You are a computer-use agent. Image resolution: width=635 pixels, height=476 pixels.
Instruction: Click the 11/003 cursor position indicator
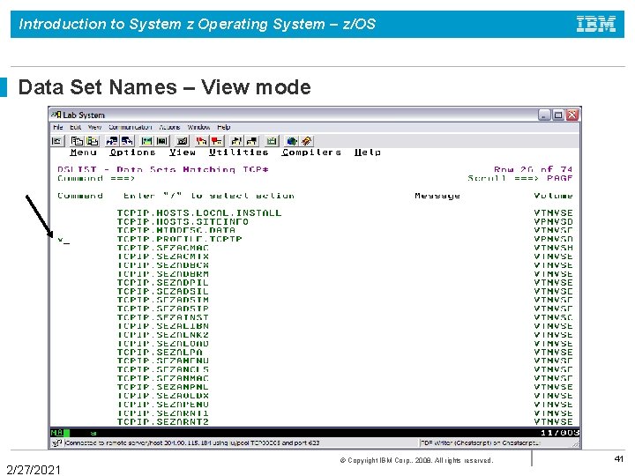[560, 433]
